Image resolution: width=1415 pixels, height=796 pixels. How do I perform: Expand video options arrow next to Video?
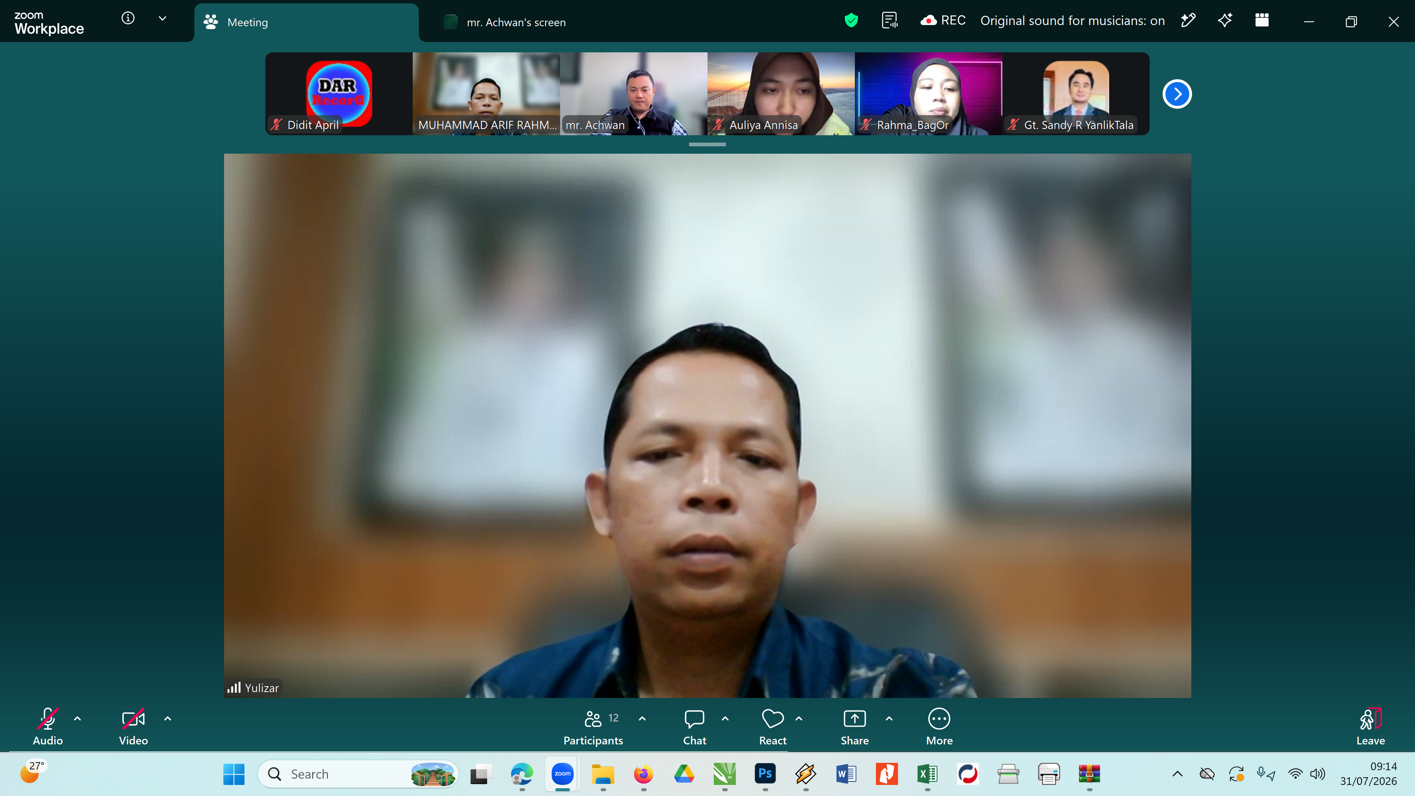(168, 718)
